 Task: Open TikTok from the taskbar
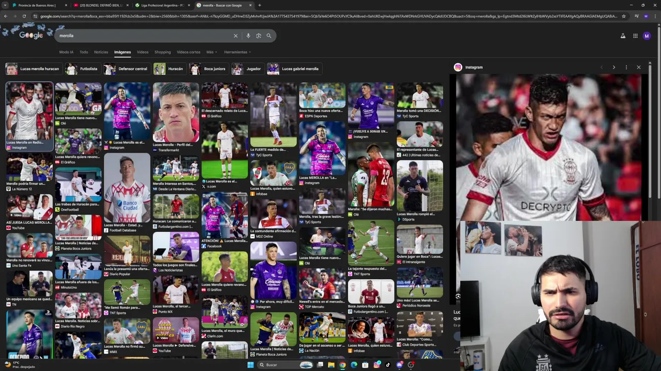[x=388, y=365]
